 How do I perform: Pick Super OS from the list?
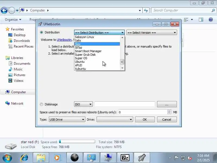(x=97, y=58)
